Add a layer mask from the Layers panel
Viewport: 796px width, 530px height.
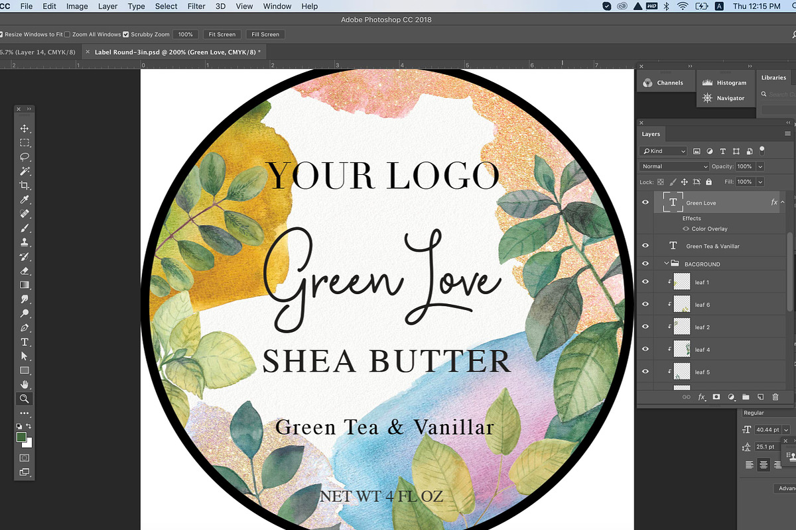(716, 397)
